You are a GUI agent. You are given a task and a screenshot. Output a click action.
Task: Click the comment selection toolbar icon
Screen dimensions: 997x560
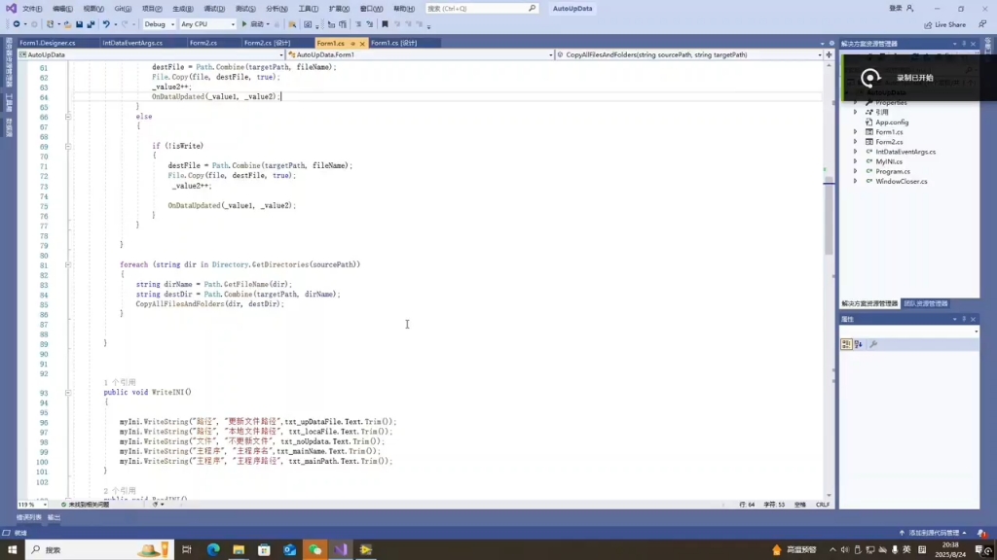click(358, 24)
